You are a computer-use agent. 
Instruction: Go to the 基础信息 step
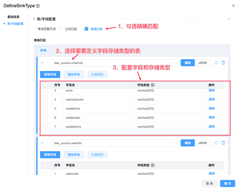tap(13, 17)
